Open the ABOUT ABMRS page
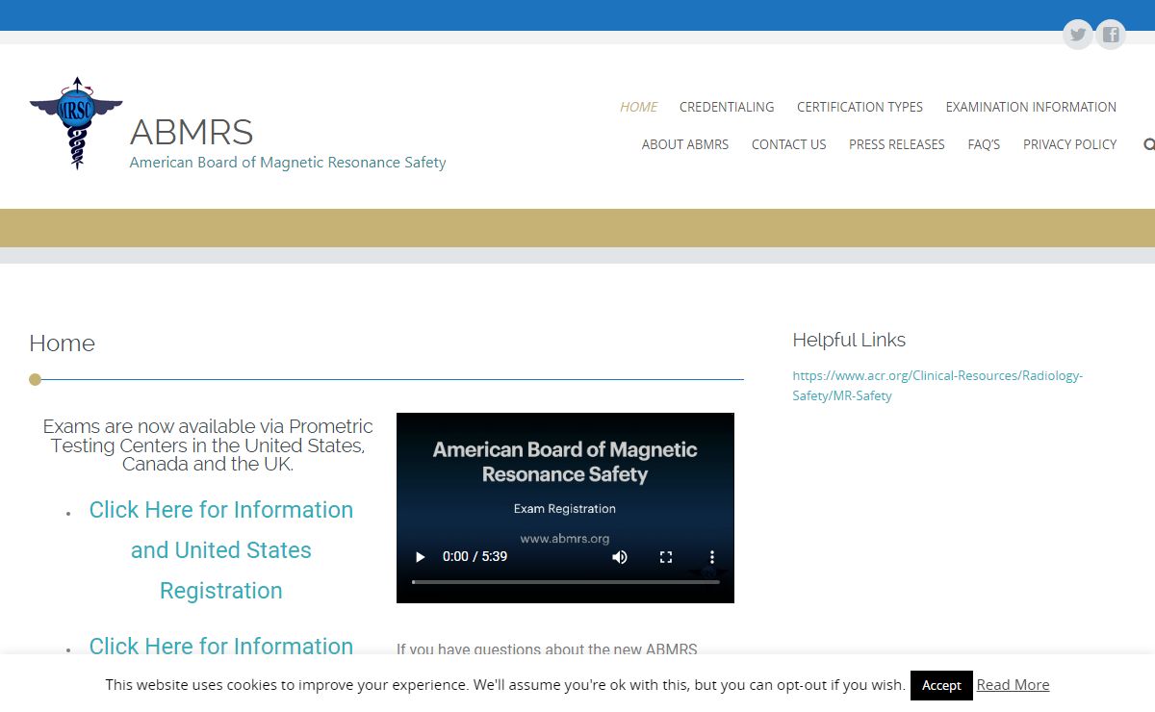The width and height of the screenshot is (1155, 712). coord(685,144)
